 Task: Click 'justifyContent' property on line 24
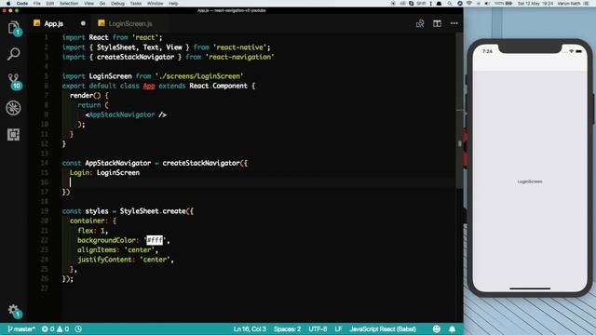[104, 260]
